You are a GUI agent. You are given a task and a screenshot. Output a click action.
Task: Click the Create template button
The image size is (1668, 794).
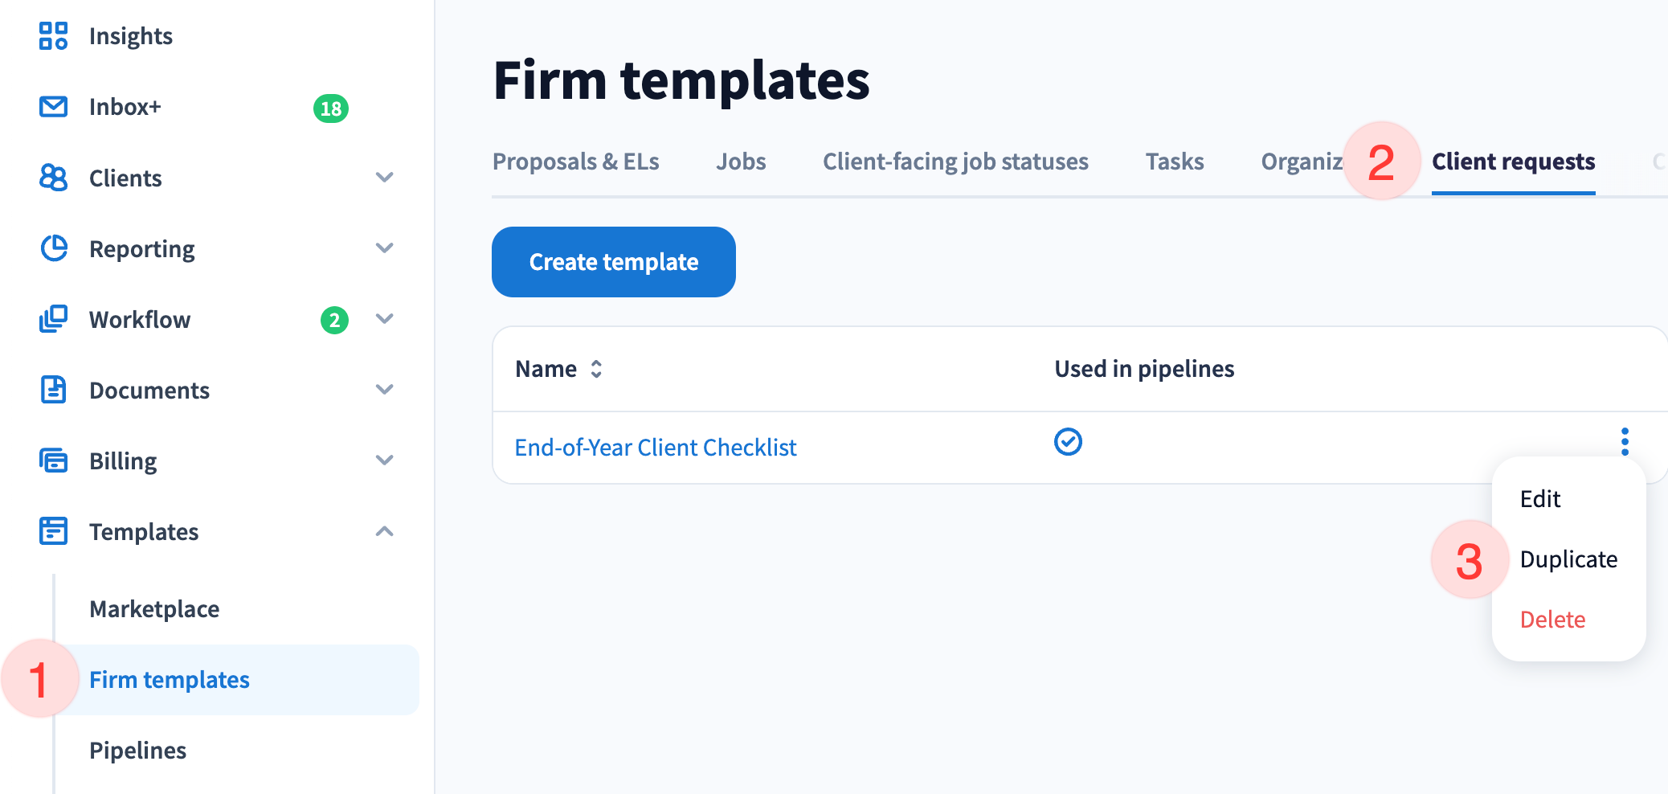[613, 262]
